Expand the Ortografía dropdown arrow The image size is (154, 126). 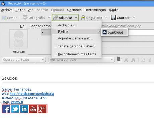pyautogui.click(x=49, y=18)
